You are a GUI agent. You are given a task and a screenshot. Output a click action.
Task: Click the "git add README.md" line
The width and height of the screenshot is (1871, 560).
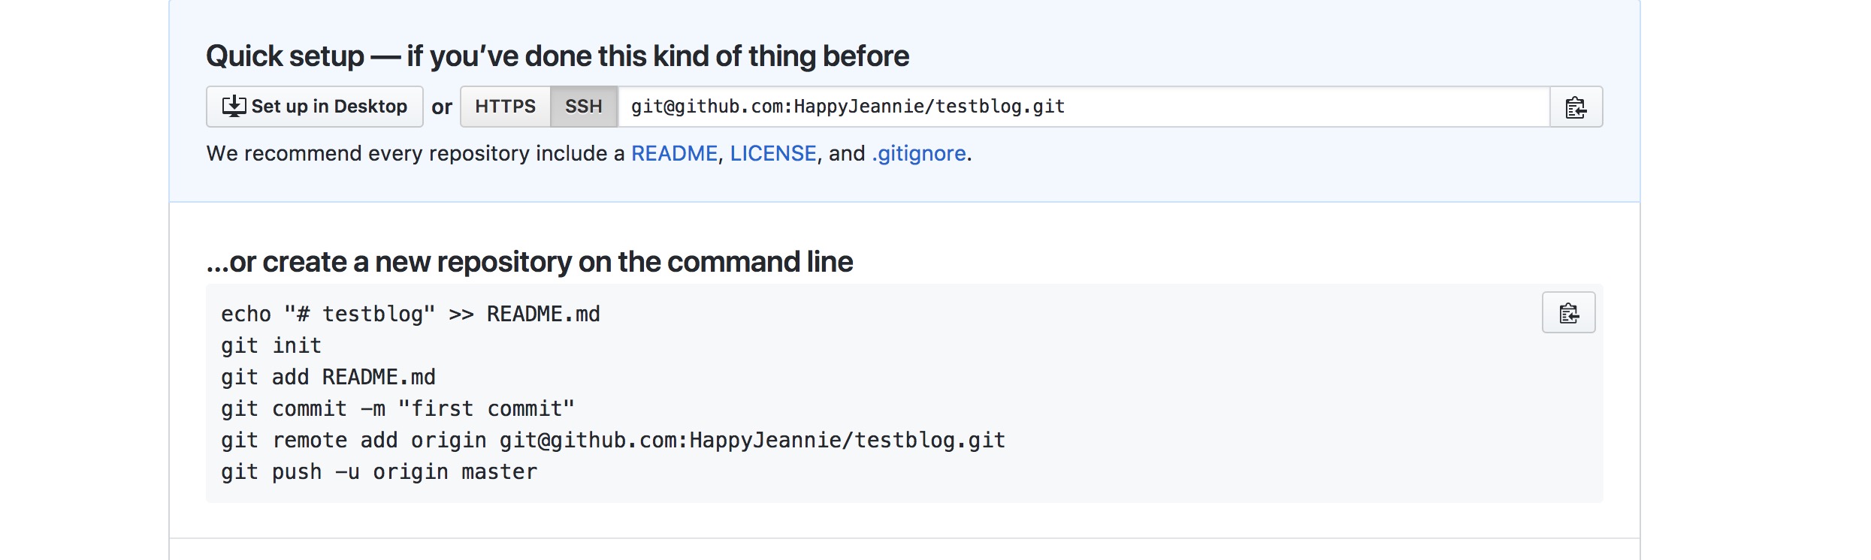tap(328, 377)
